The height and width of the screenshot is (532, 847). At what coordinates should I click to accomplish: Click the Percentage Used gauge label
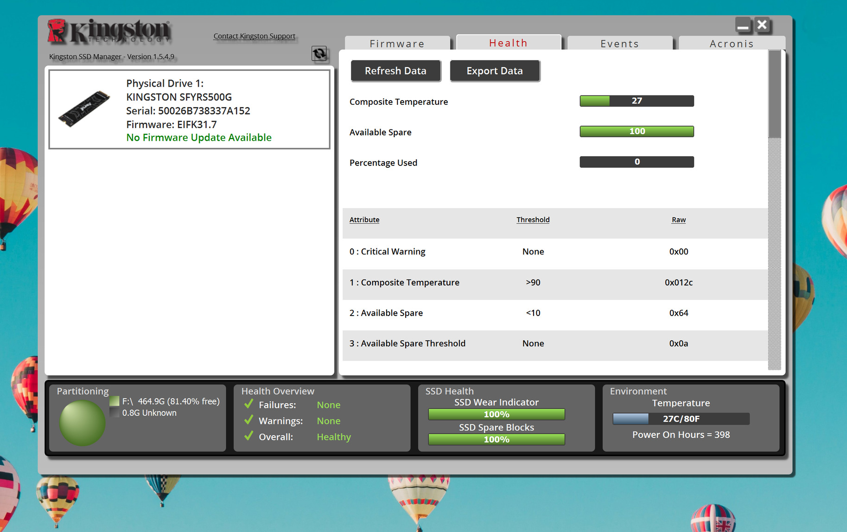pos(383,163)
